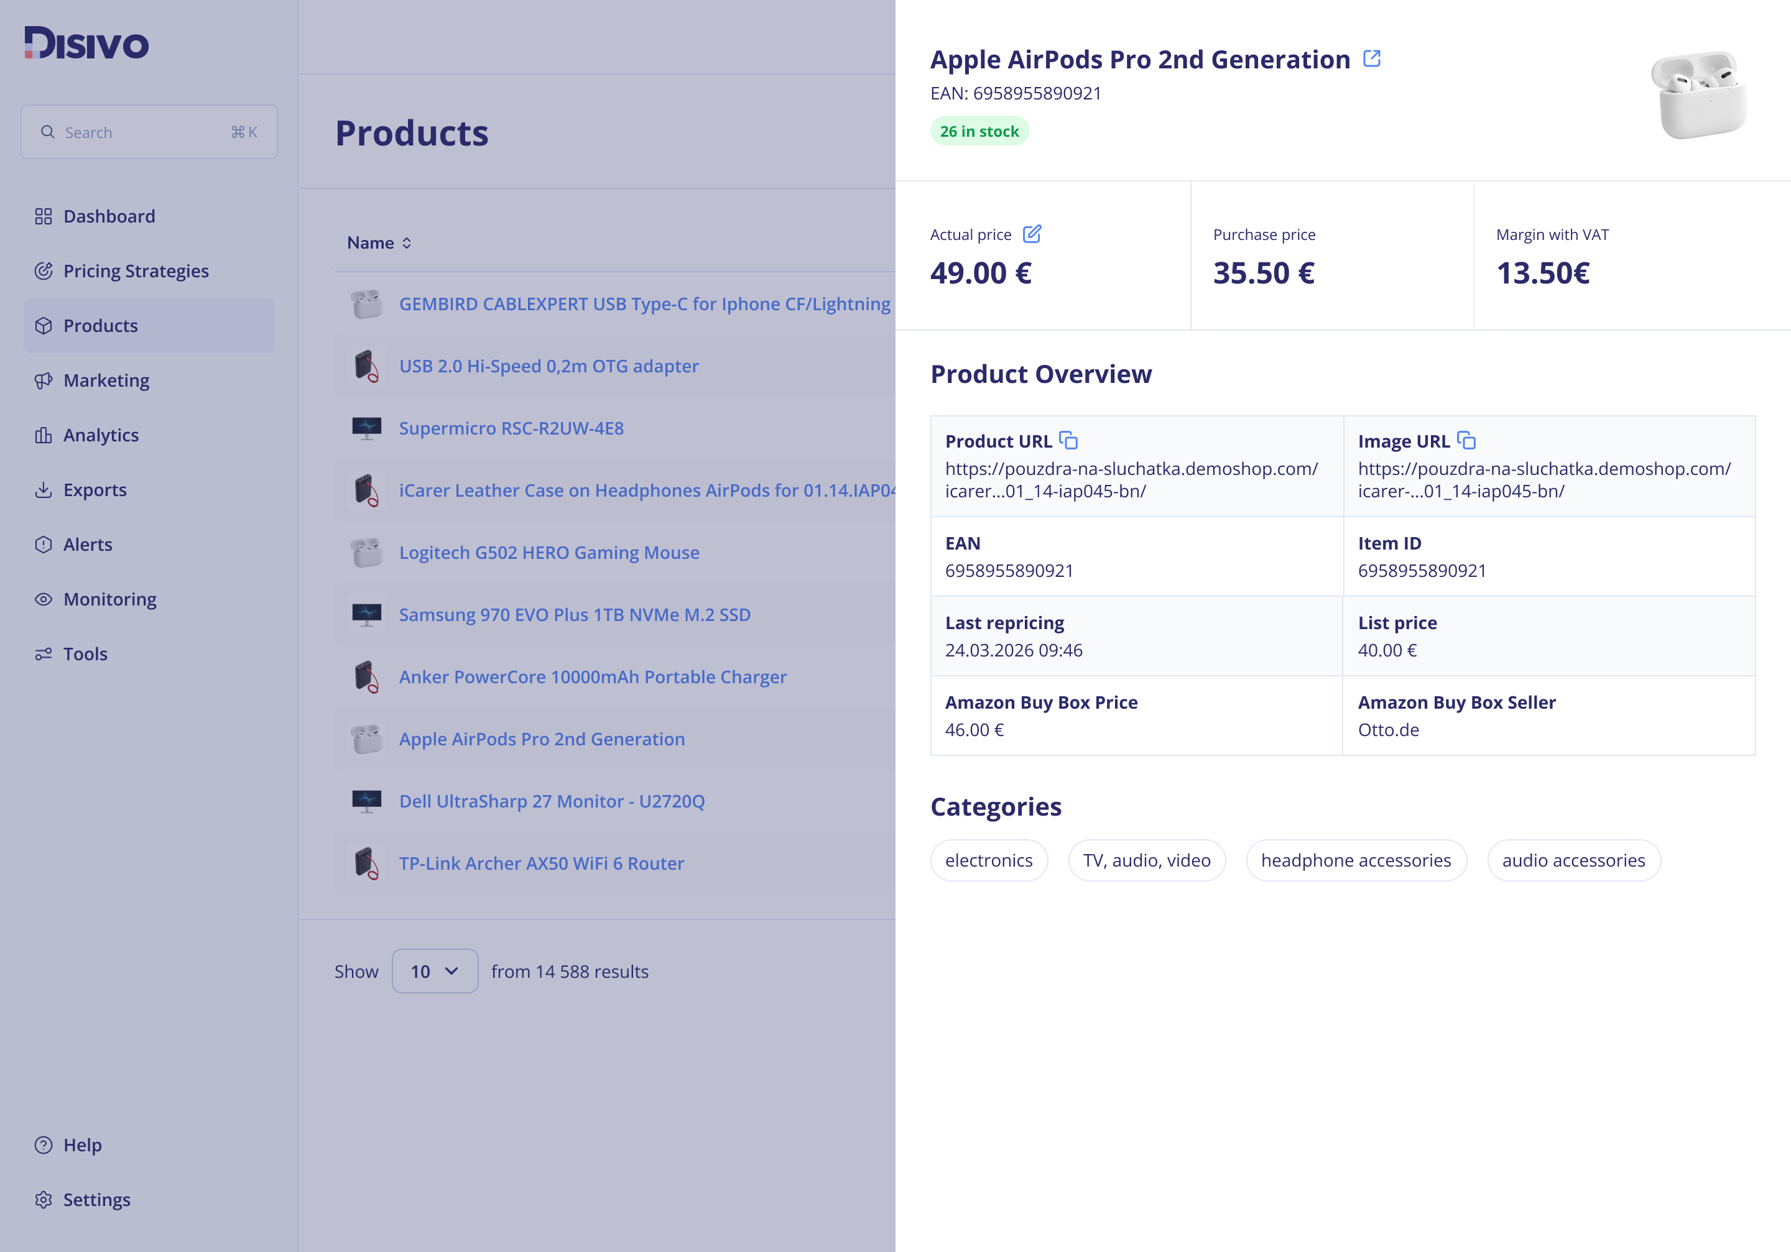Open TP-Link Archer AX50 Router product
Image resolution: width=1791 pixels, height=1252 pixels.
pyautogui.click(x=542, y=863)
